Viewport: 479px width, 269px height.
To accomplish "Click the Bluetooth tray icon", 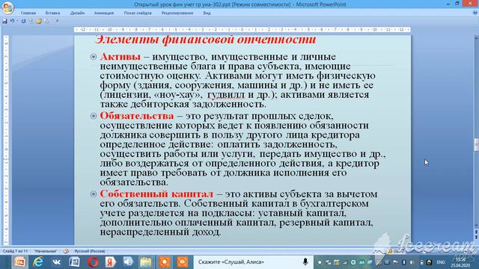I will tap(403, 262).
